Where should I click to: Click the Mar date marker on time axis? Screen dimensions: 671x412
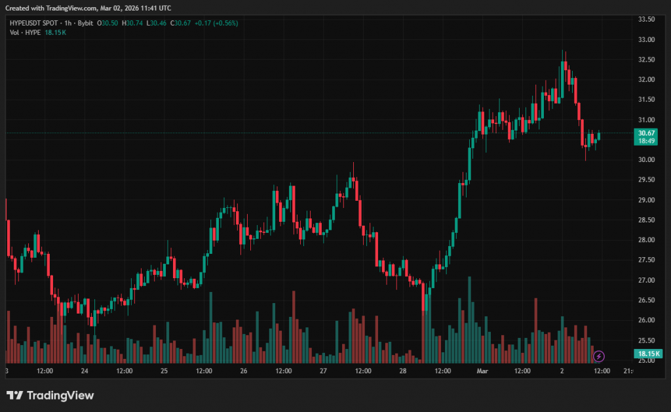coord(482,371)
